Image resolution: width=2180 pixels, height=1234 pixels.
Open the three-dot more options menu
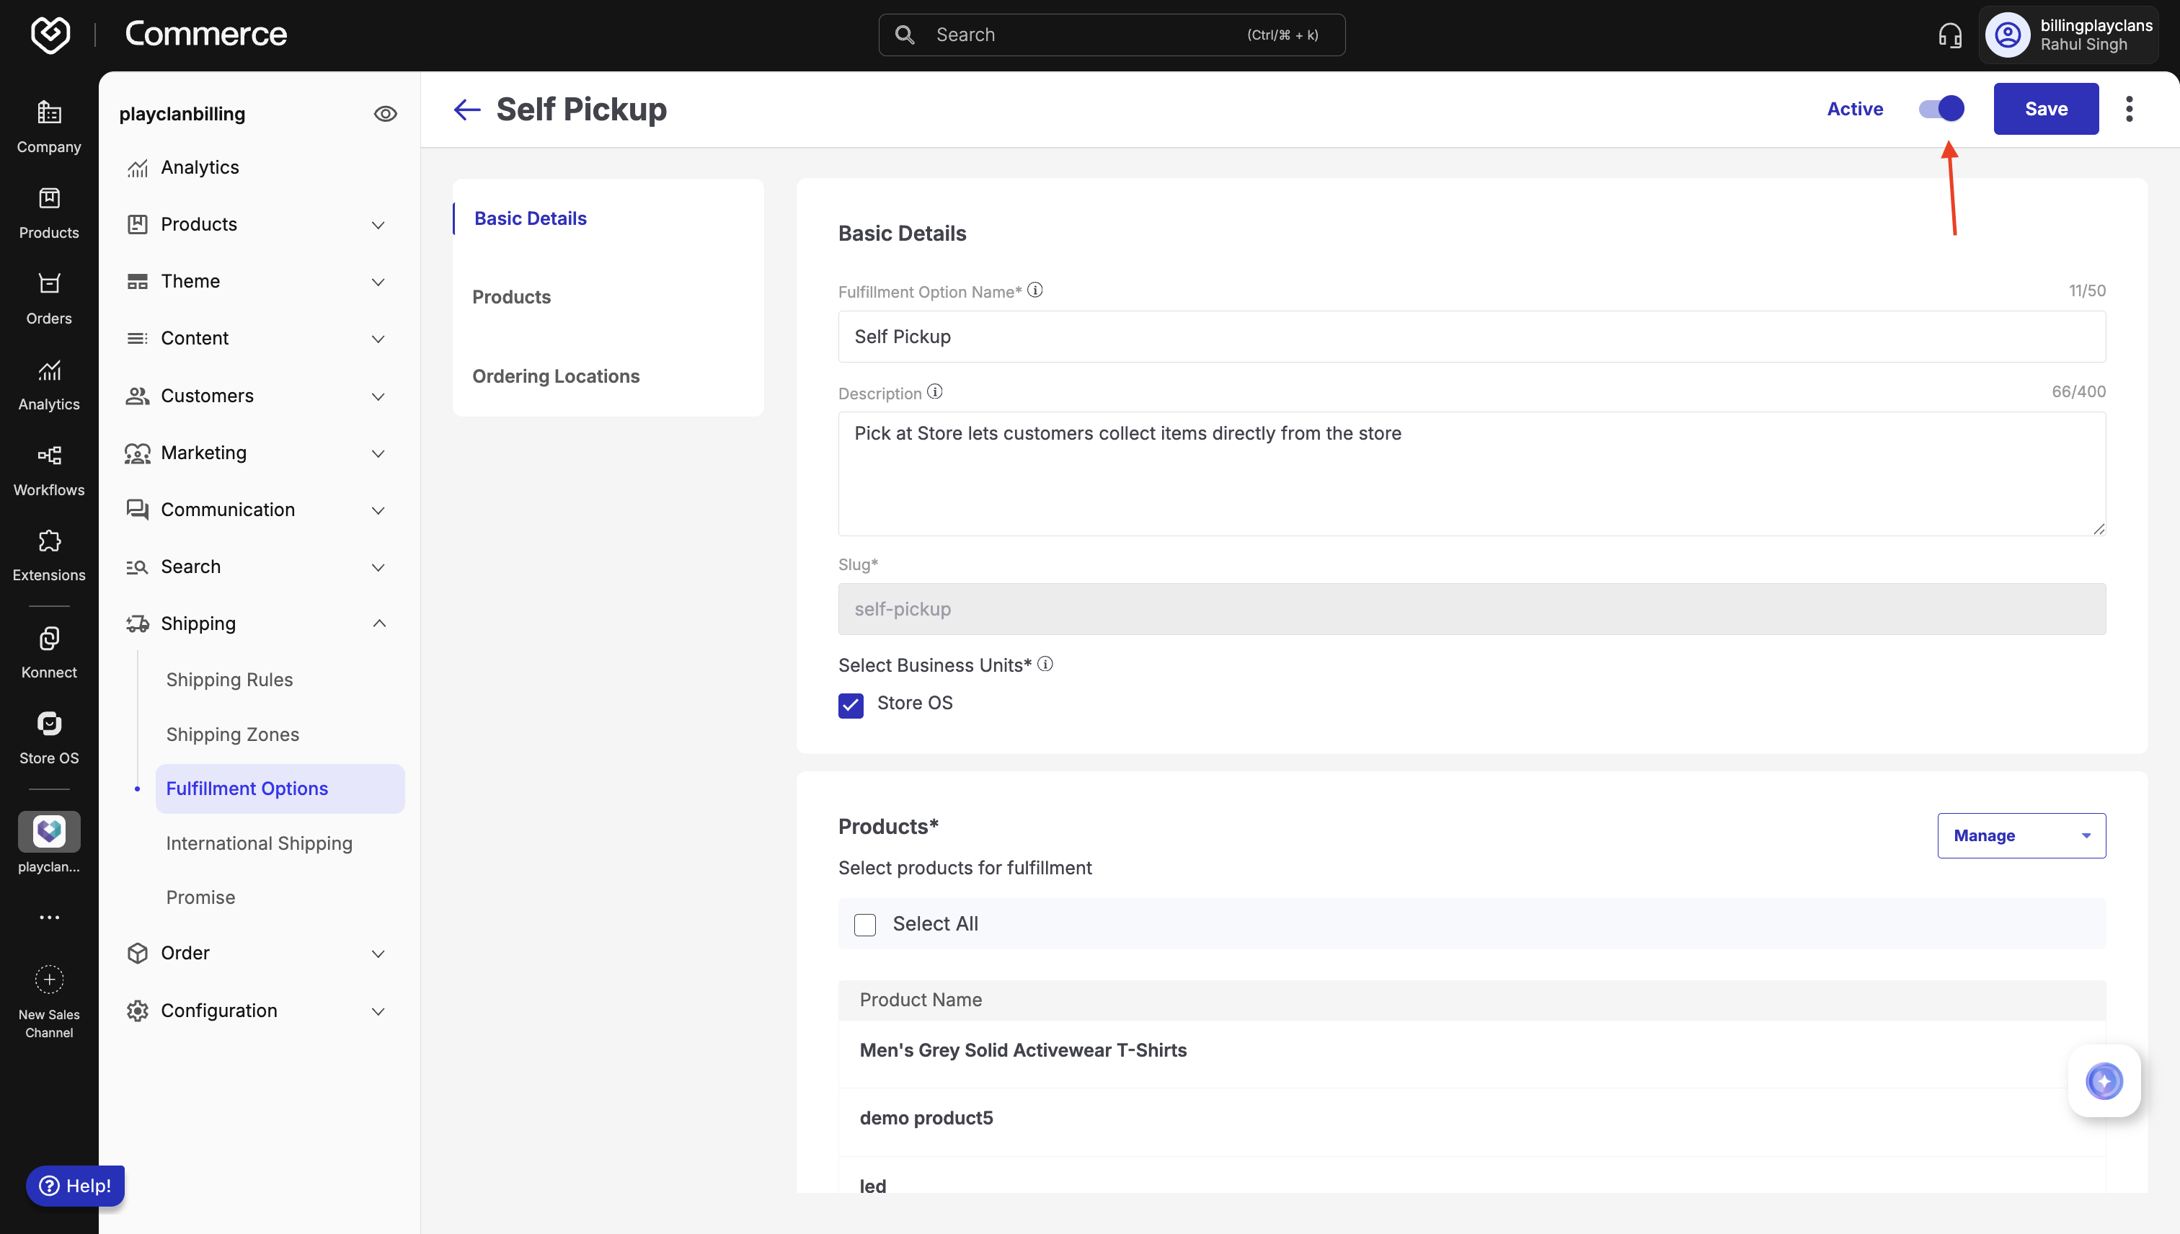pos(2129,109)
